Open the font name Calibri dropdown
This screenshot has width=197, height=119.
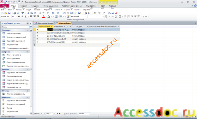click(x=10, y=16)
